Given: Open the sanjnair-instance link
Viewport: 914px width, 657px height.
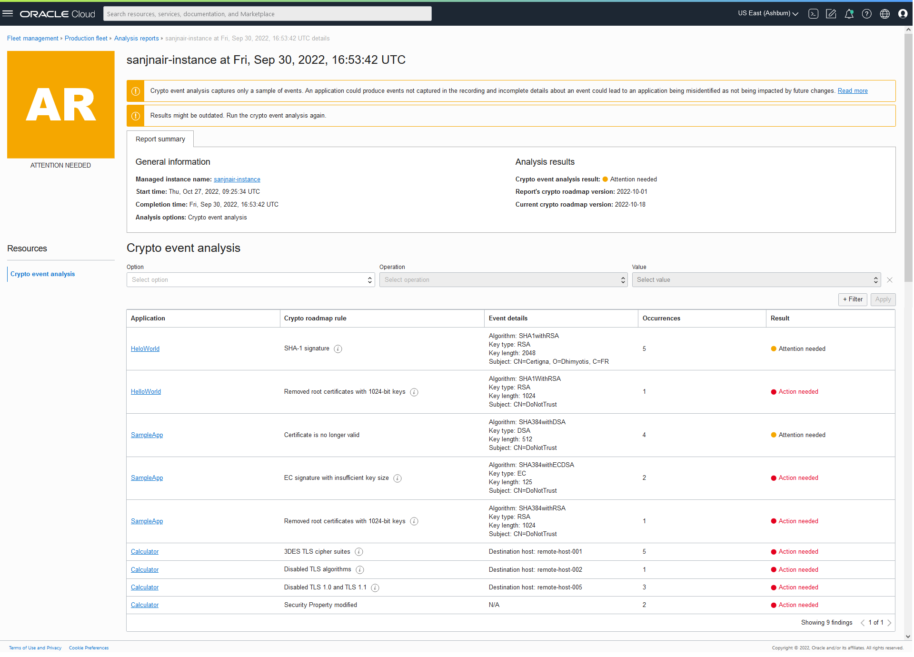Looking at the screenshot, I should (x=237, y=179).
